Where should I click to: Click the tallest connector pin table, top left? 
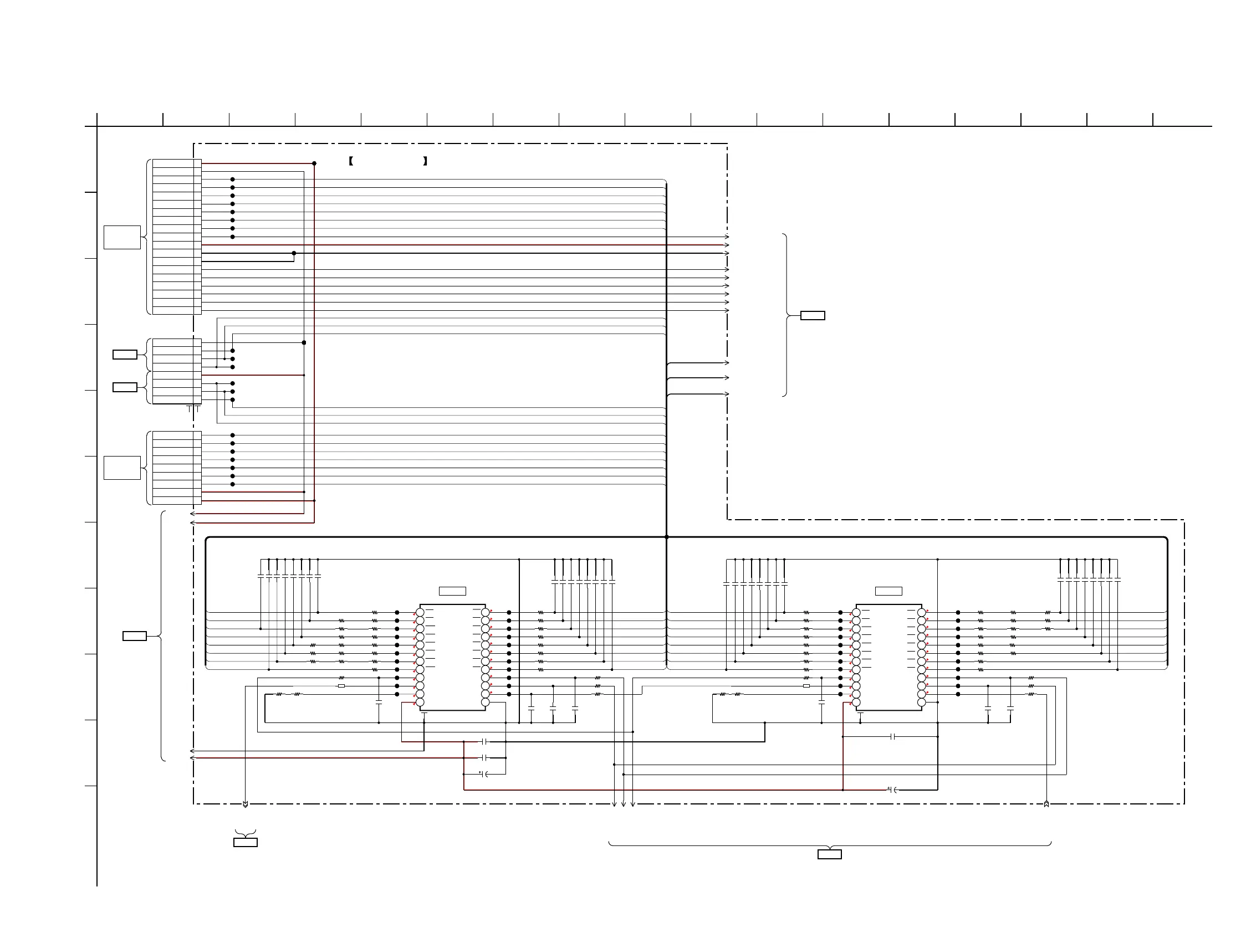coord(177,237)
